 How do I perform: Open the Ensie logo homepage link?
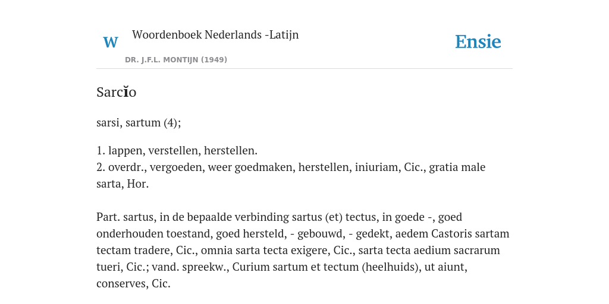pyautogui.click(x=478, y=42)
